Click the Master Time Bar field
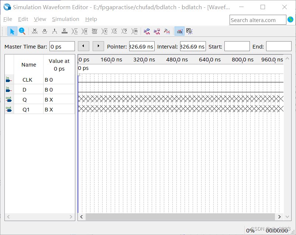 pos(62,46)
